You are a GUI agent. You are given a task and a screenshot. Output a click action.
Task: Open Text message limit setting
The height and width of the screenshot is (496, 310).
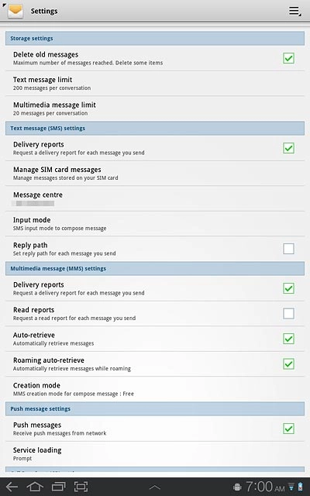coord(155,84)
